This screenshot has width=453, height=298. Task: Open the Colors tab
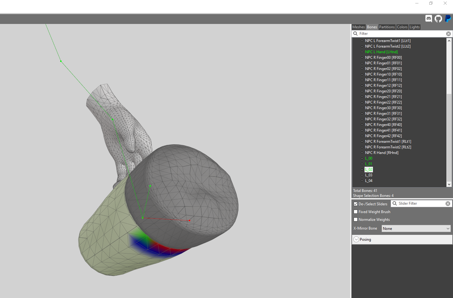pos(402,27)
